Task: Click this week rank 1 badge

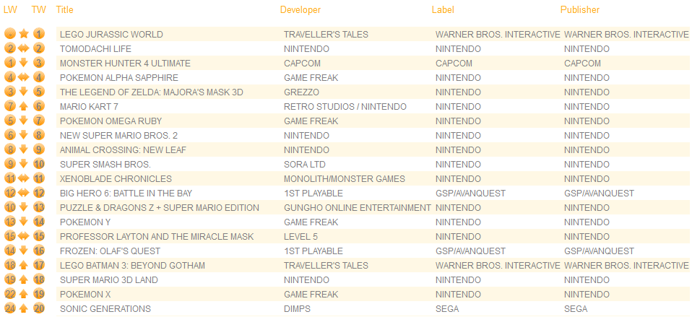Action: click(39, 34)
